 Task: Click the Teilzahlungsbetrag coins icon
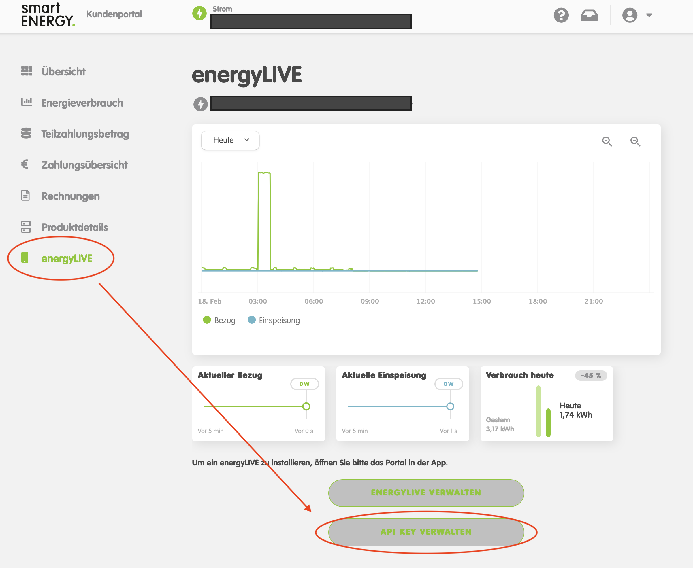[26, 133]
